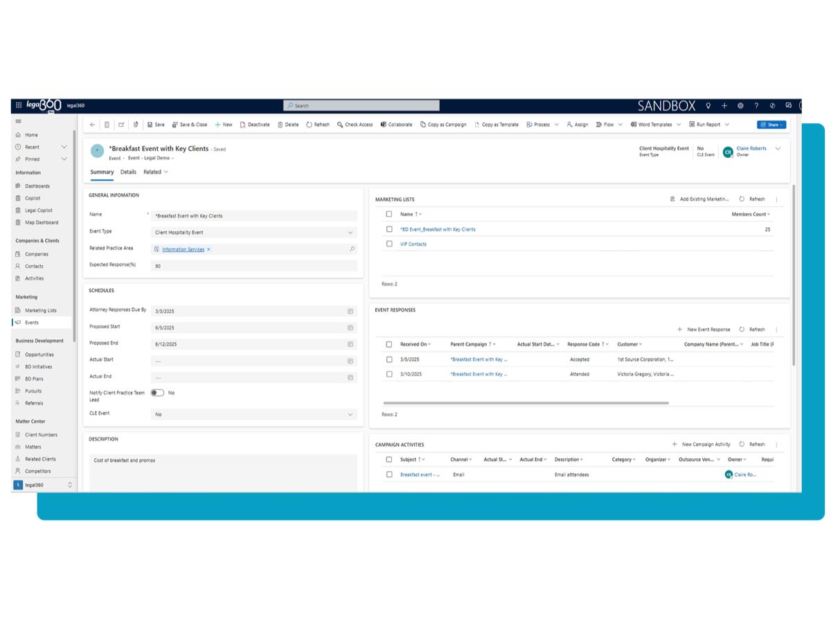
Task: Switch to the Details tab
Action: pyautogui.click(x=128, y=172)
